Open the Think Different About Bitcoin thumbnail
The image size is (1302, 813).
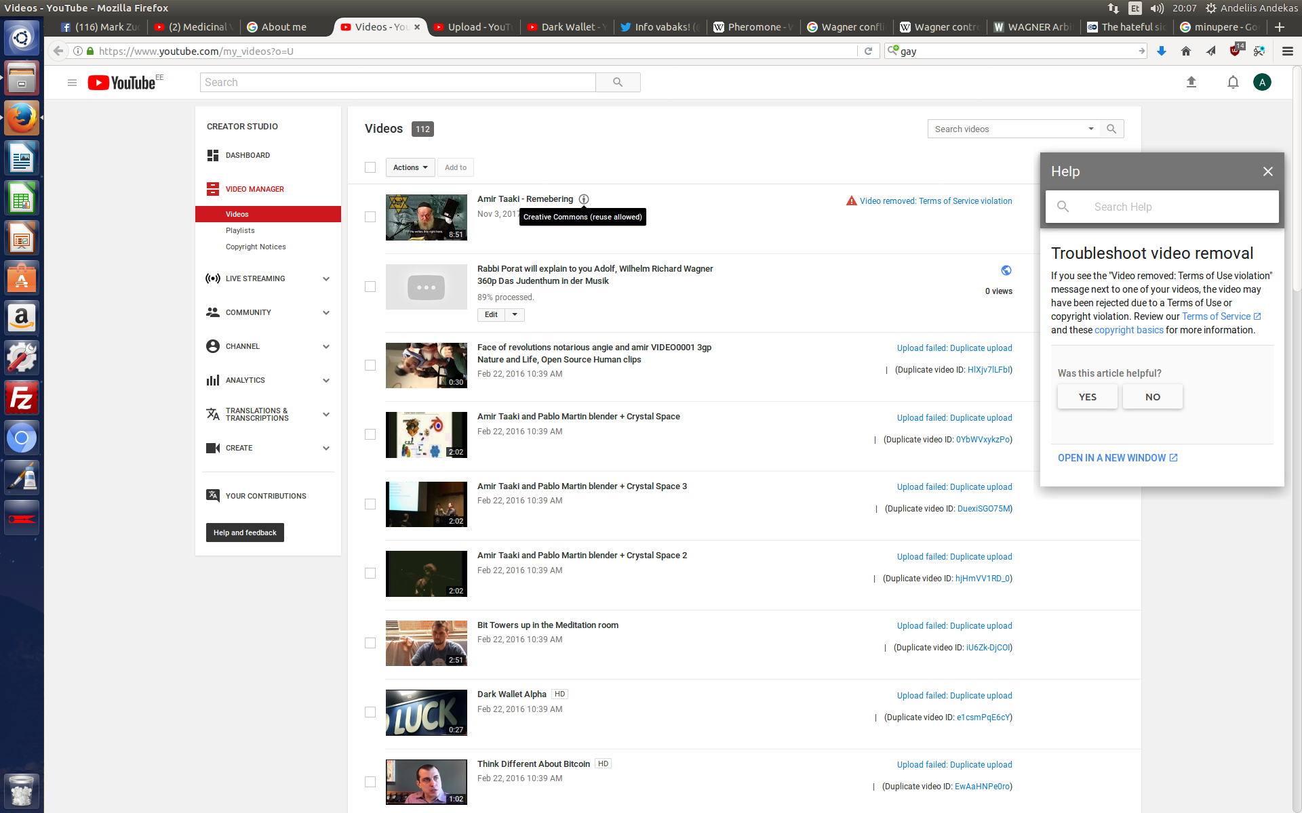pyautogui.click(x=427, y=782)
